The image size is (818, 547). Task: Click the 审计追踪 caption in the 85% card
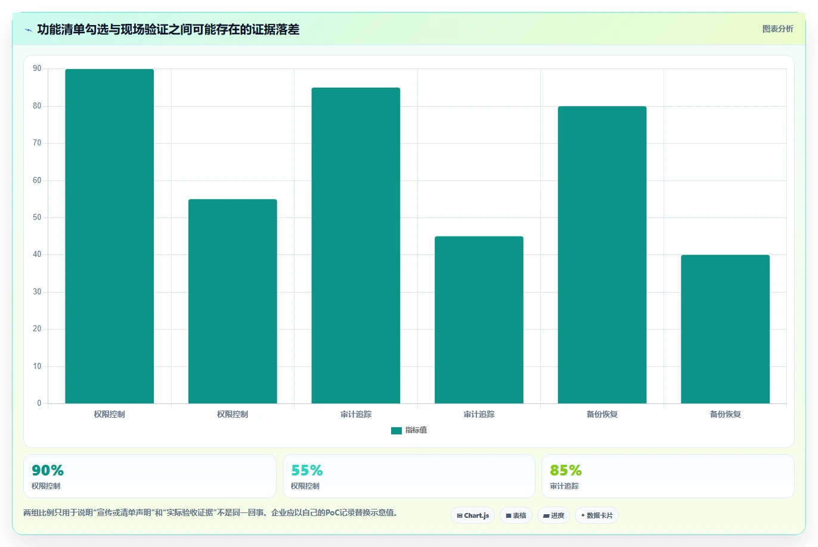(x=564, y=486)
